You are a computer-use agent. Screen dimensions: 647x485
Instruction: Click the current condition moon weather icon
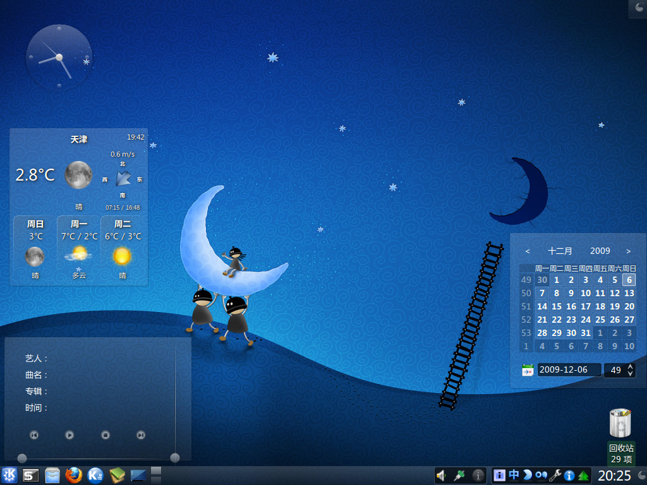click(x=78, y=175)
